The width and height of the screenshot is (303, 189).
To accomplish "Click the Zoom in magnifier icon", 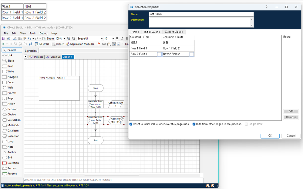I will tap(69, 39).
